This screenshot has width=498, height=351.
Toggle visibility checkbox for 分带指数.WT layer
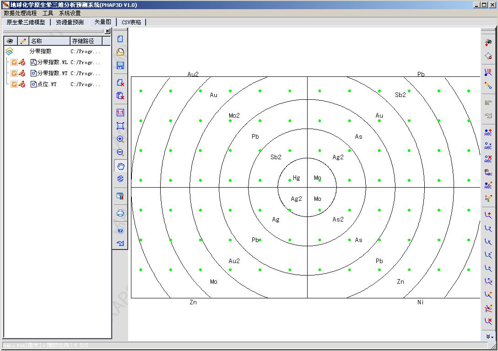tap(14, 73)
